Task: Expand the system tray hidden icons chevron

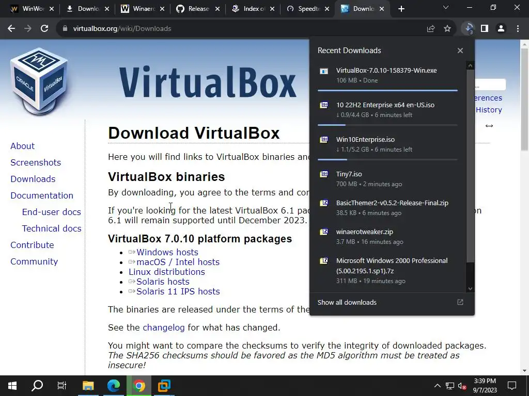Action: [437, 386]
